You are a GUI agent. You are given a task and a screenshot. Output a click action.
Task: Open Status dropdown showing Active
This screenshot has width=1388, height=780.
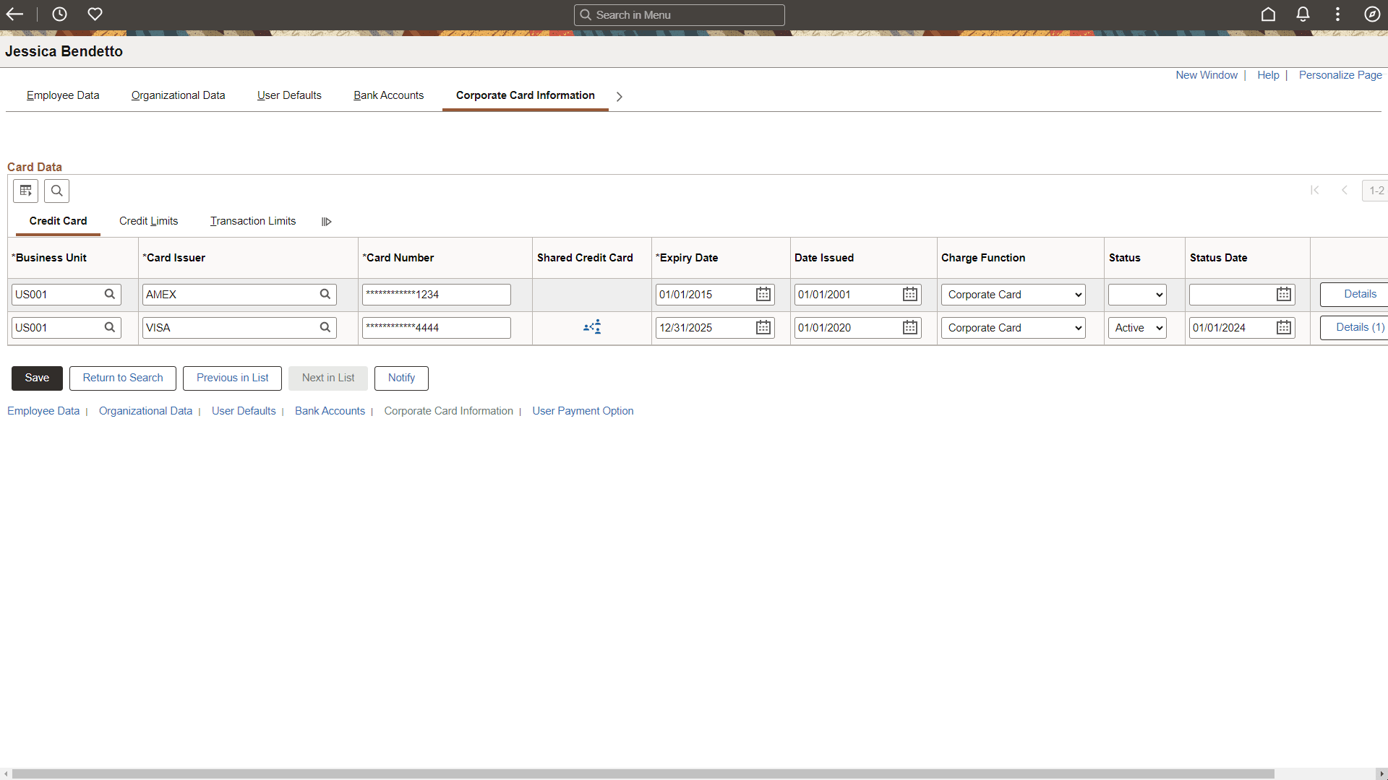tap(1137, 328)
